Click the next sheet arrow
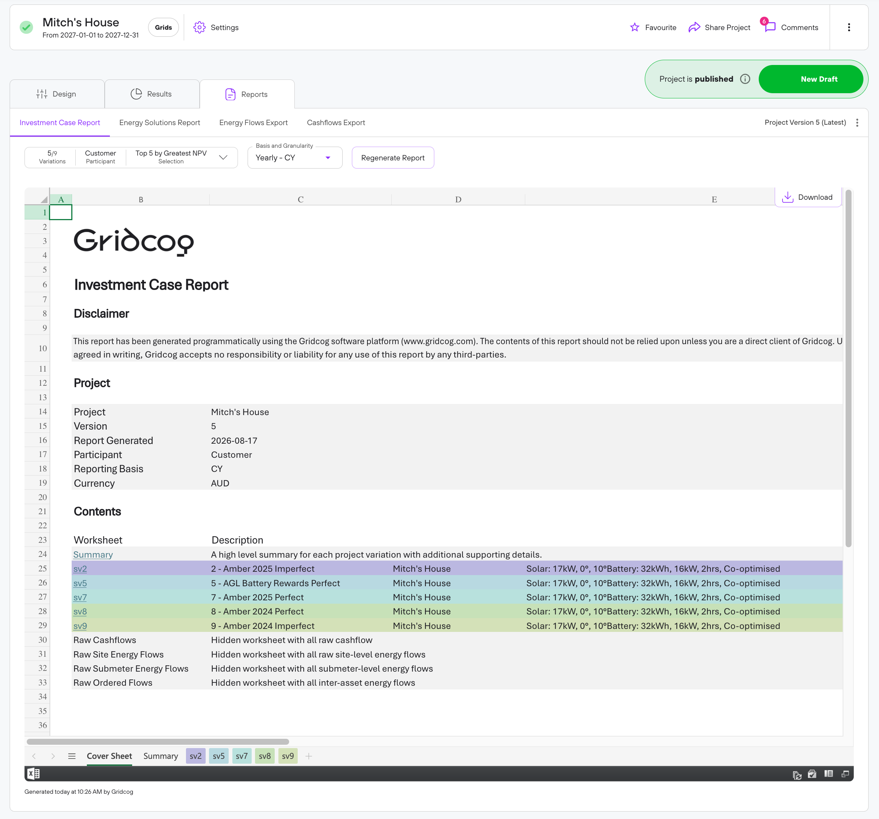The height and width of the screenshot is (819, 879). coord(53,756)
